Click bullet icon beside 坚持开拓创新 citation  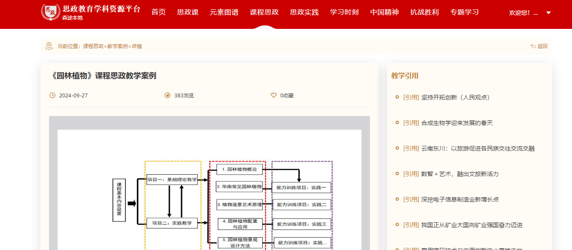pyautogui.click(x=397, y=97)
